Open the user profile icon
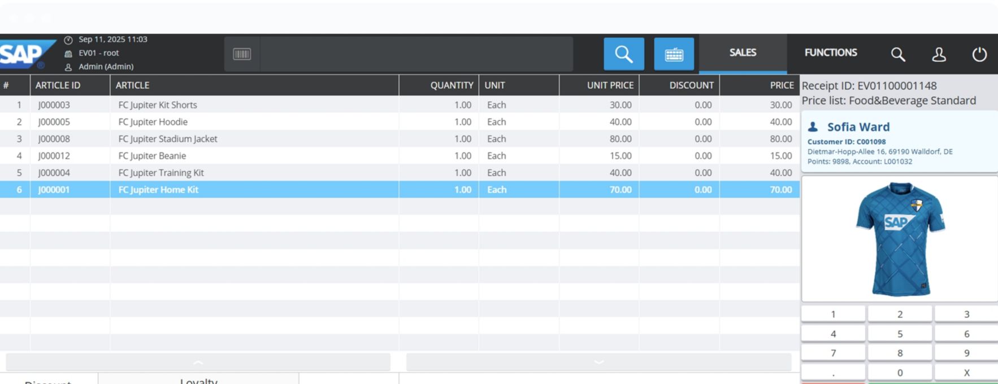The image size is (998, 384). click(939, 54)
